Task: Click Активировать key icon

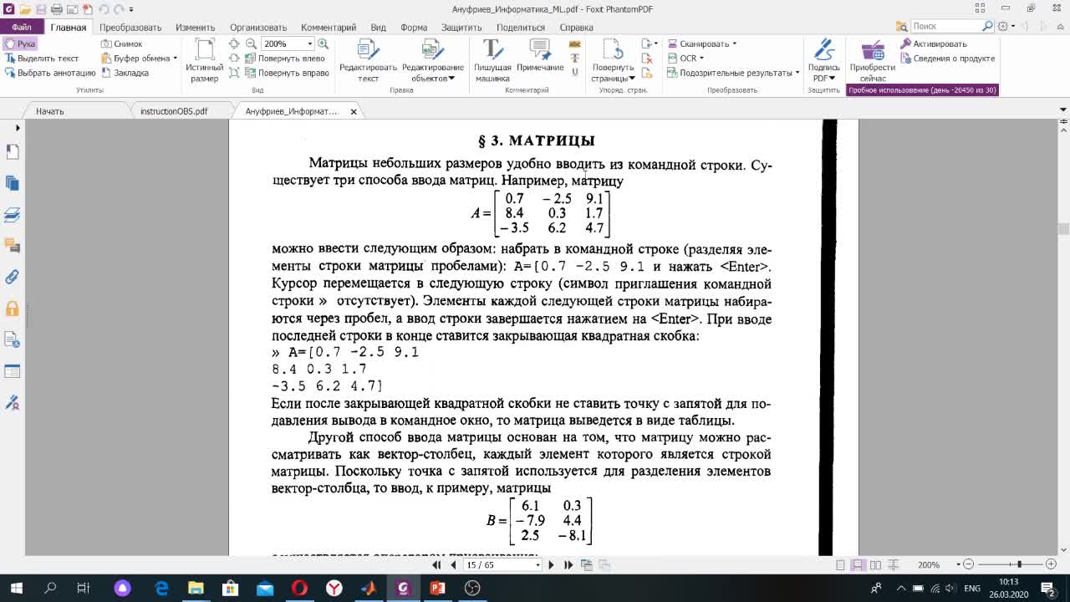Action: [934, 43]
